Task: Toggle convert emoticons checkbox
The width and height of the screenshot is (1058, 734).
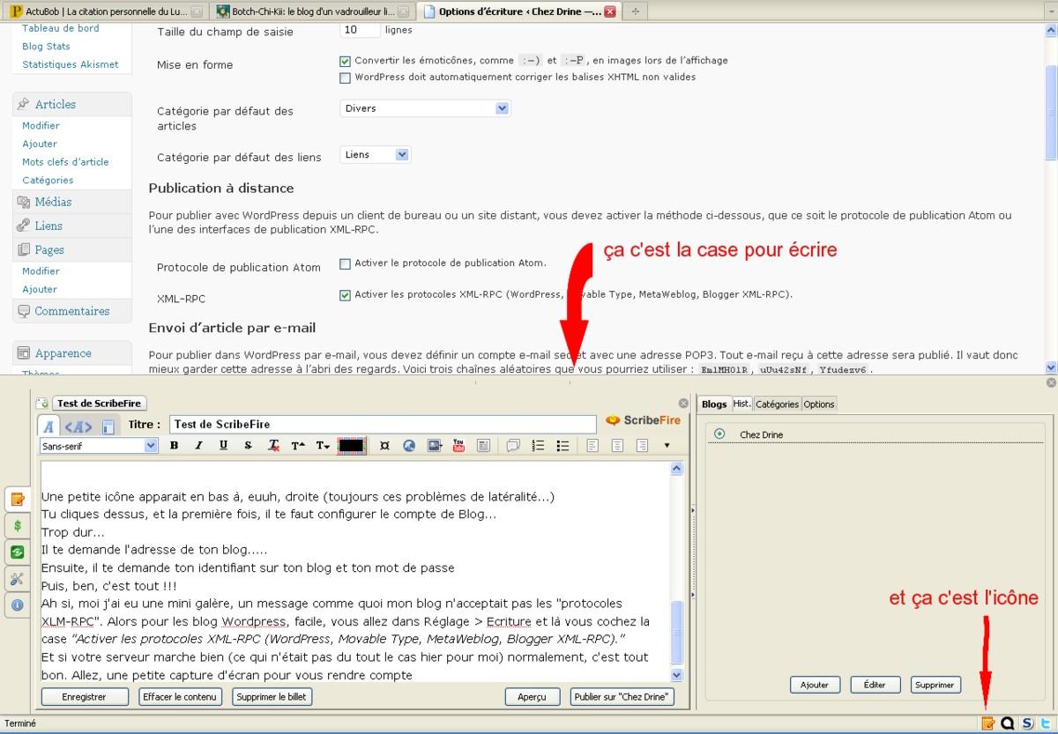Action: pyautogui.click(x=345, y=61)
